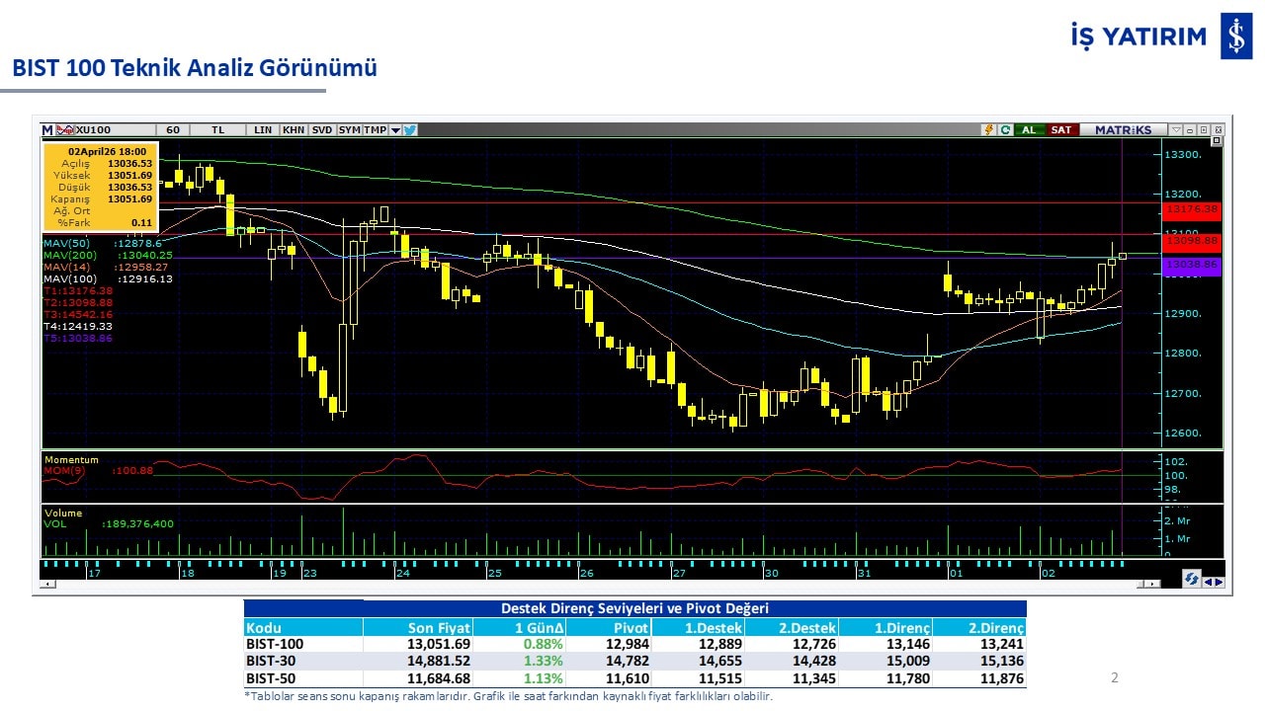Click the XU100 symbol field

point(107,129)
